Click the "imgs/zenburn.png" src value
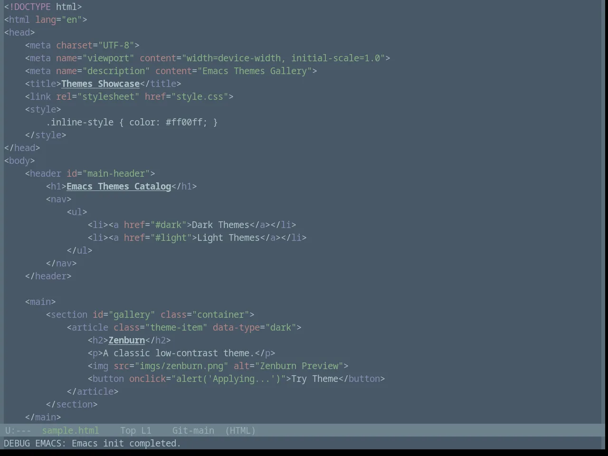 coord(181,366)
